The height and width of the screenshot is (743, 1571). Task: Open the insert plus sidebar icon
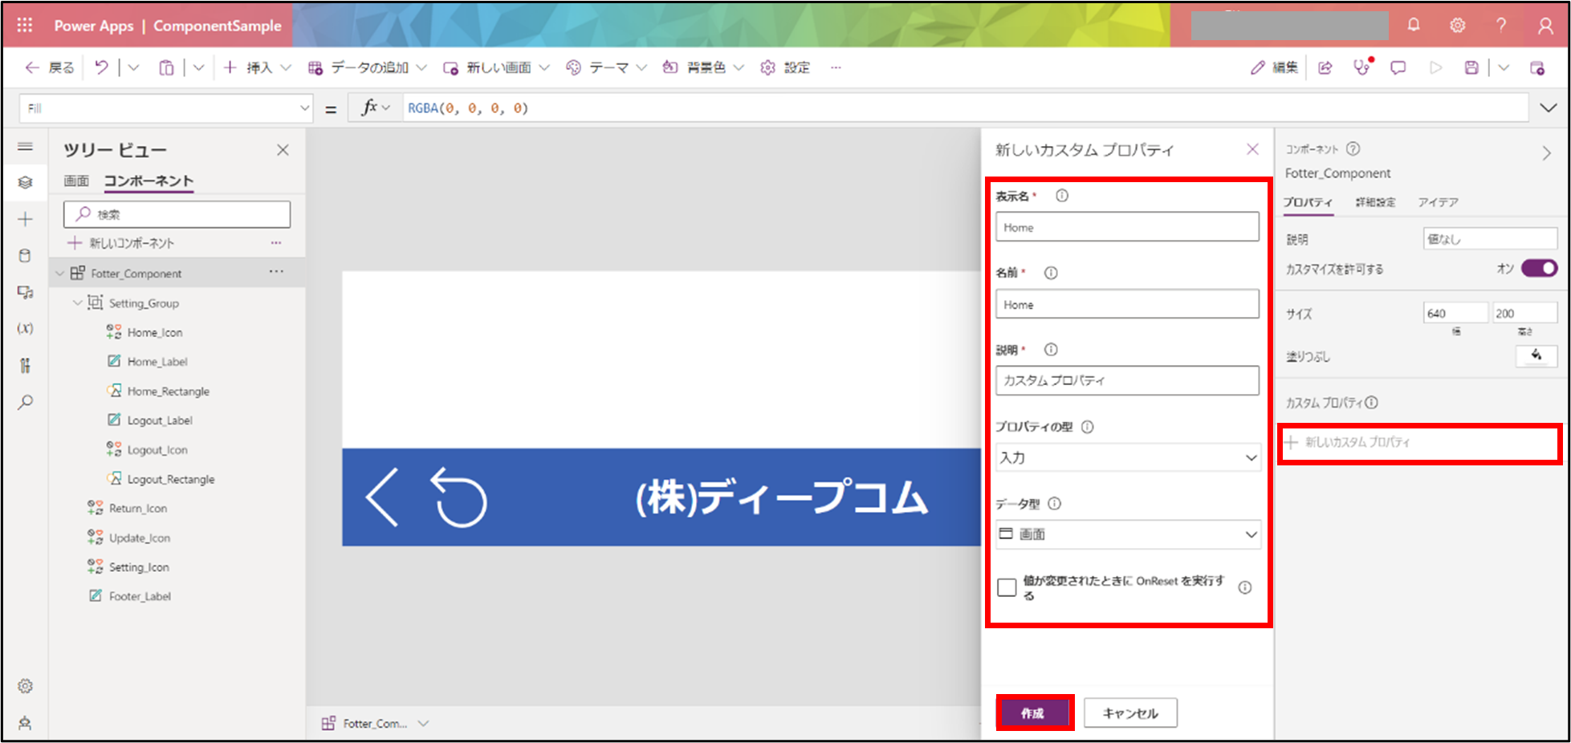(x=26, y=219)
